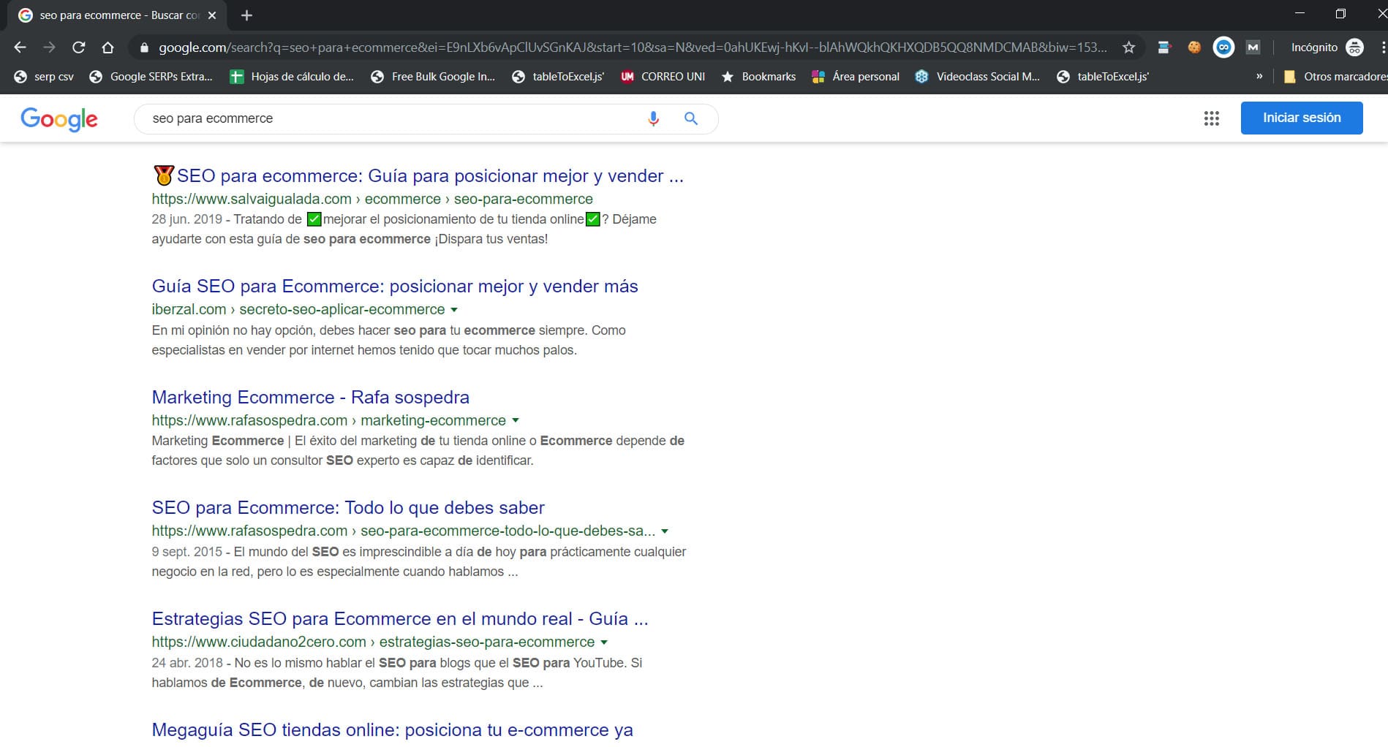The image size is (1388, 747).
Task: Open the 'Free Bulk Google In...' bookmark
Action: pyautogui.click(x=433, y=77)
